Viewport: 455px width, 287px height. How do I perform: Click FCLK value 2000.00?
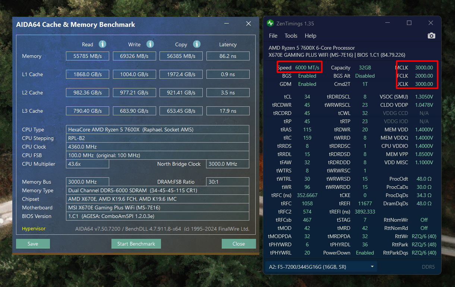coord(424,76)
